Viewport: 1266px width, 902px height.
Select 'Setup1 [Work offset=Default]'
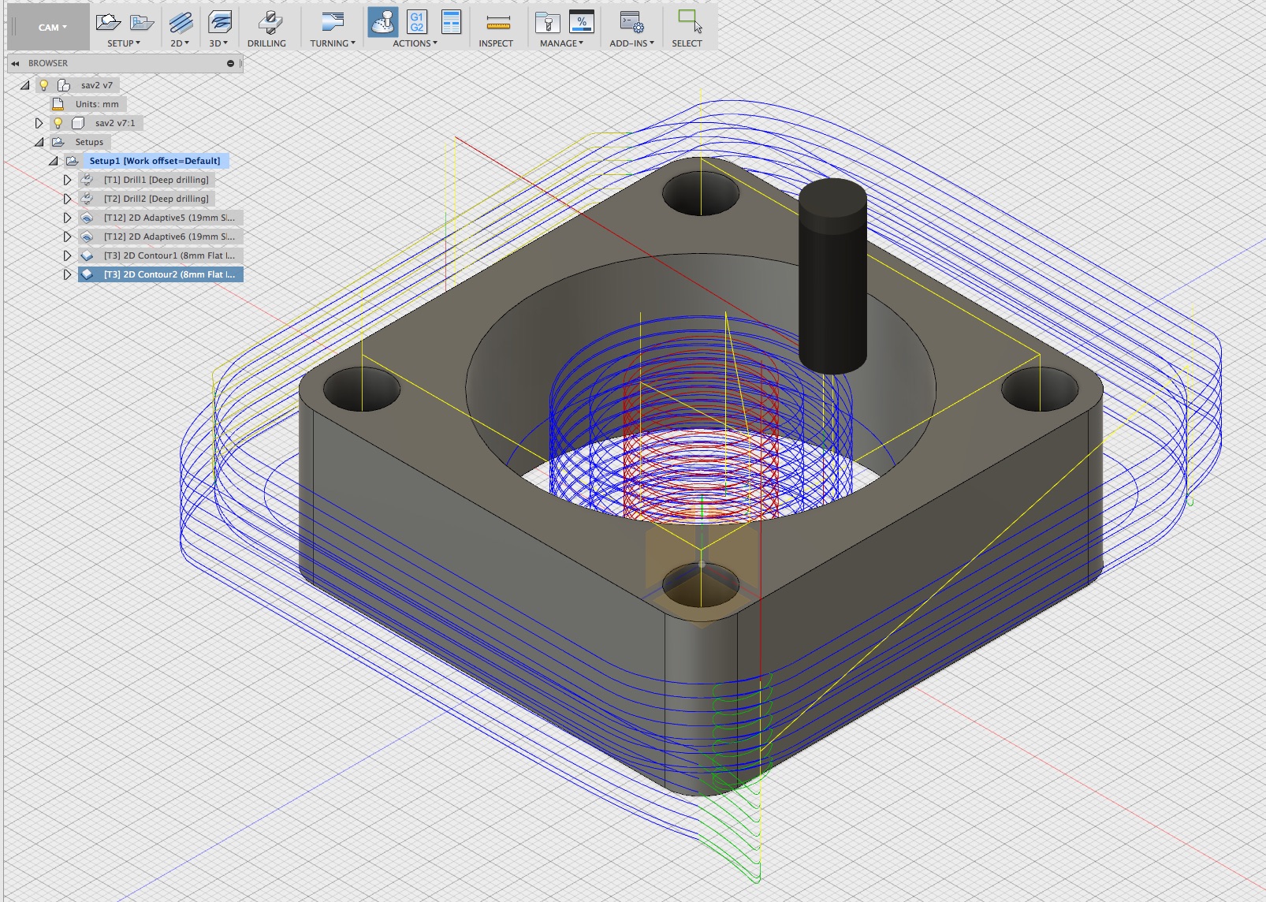pos(155,161)
